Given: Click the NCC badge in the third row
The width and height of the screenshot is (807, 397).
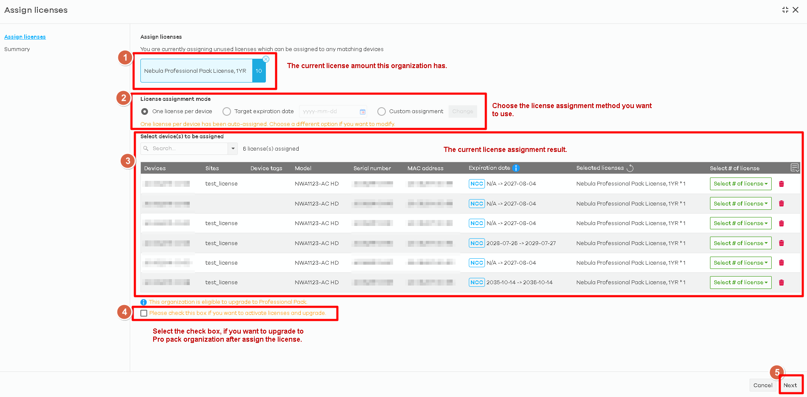Looking at the screenshot, I should (476, 223).
